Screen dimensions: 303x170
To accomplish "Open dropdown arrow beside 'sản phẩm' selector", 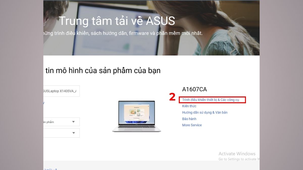I will [73, 122].
